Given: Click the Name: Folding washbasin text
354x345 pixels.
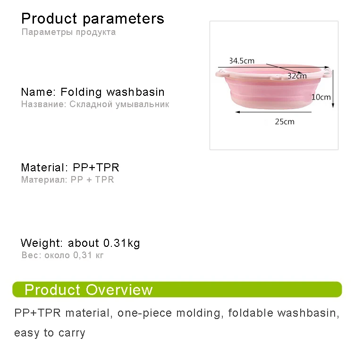Looking at the screenshot, I should pyautogui.click(x=93, y=92).
